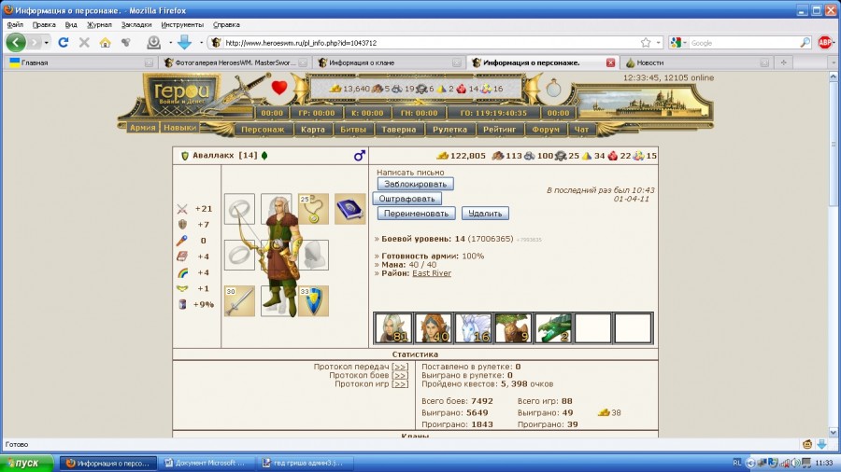
Task: Open Форум in game navigation
Action: (545, 129)
